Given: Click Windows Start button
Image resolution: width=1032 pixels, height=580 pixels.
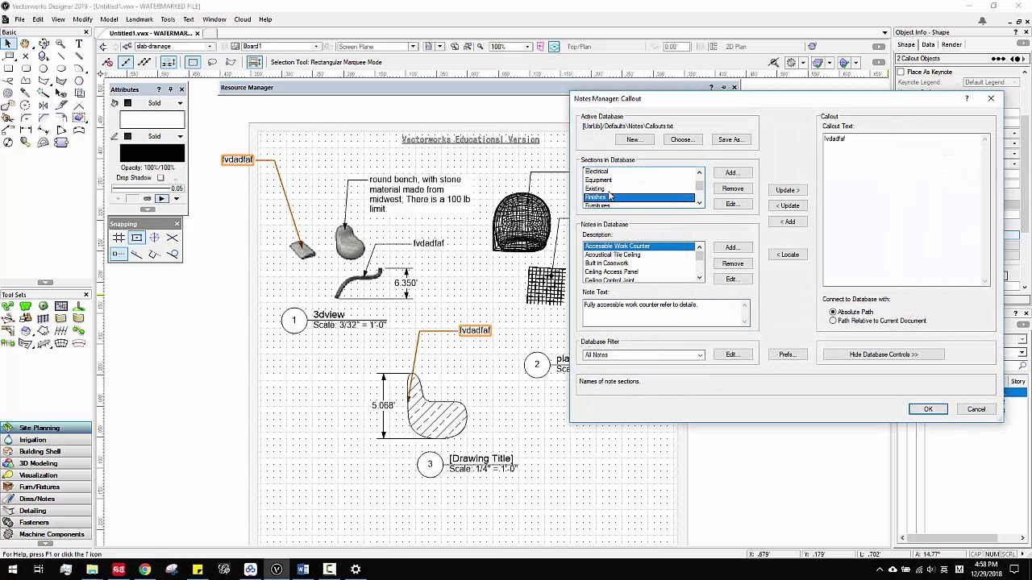Looking at the screenshot, I should (11, 570).
